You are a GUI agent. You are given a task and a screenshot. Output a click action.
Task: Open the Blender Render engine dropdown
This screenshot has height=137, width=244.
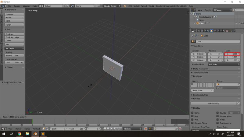point(112,6)
